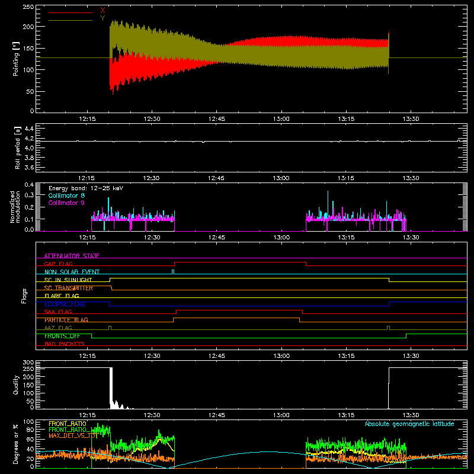474x474 pixels.
Task: Click the GAP_FLAG label
Action: coord(59,264)
